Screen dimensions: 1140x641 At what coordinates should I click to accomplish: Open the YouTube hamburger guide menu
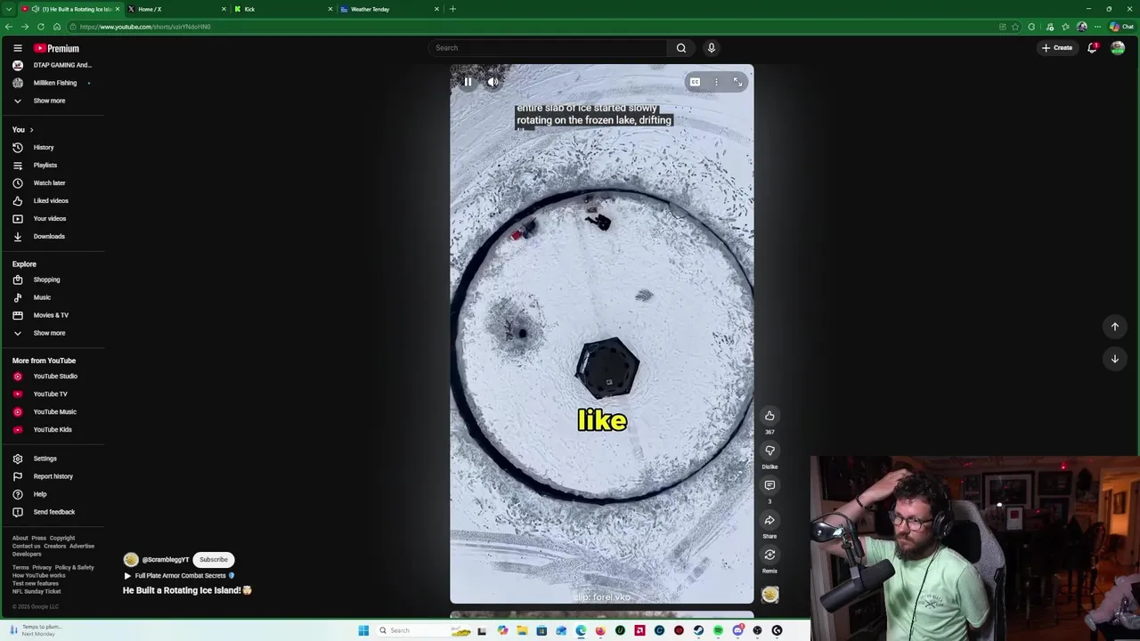point(17,48)
